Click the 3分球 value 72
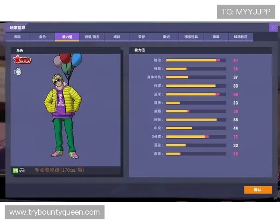The image size is (280, 224). 236,137
